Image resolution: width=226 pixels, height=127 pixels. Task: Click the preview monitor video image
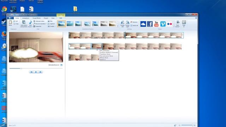point(36,47)
